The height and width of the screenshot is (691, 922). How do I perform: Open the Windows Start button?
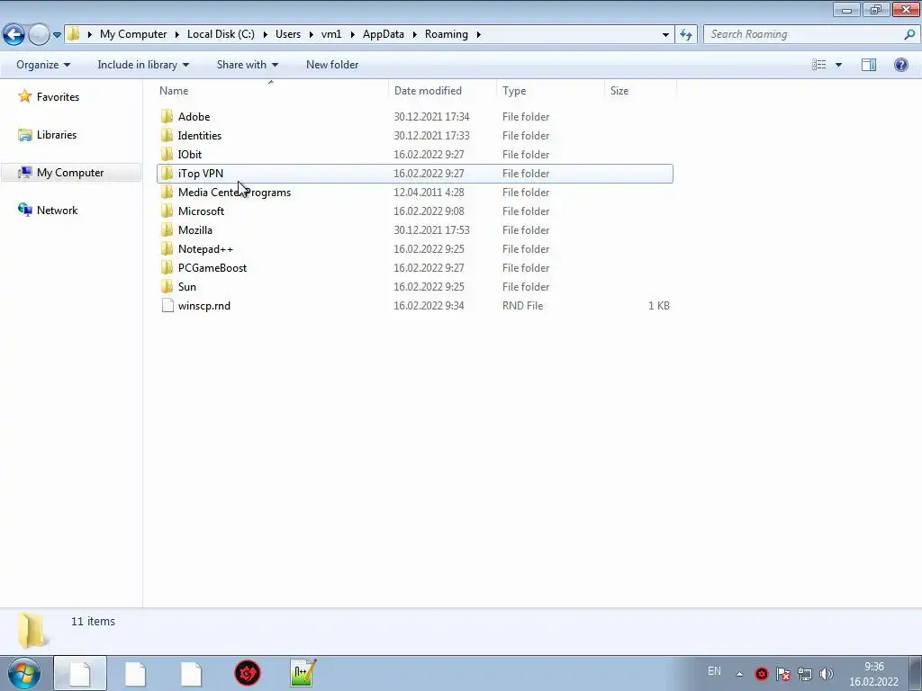[24, 673]
